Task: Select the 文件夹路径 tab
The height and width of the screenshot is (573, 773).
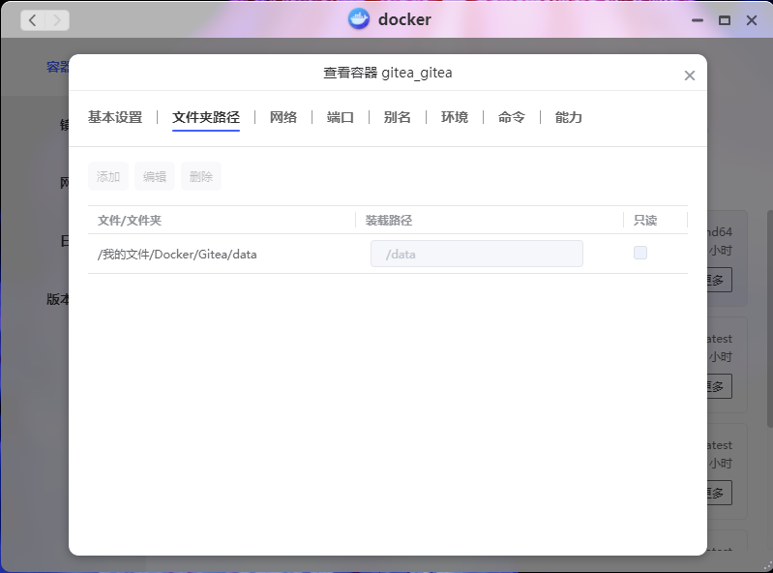Action: [x=206, y=117]
